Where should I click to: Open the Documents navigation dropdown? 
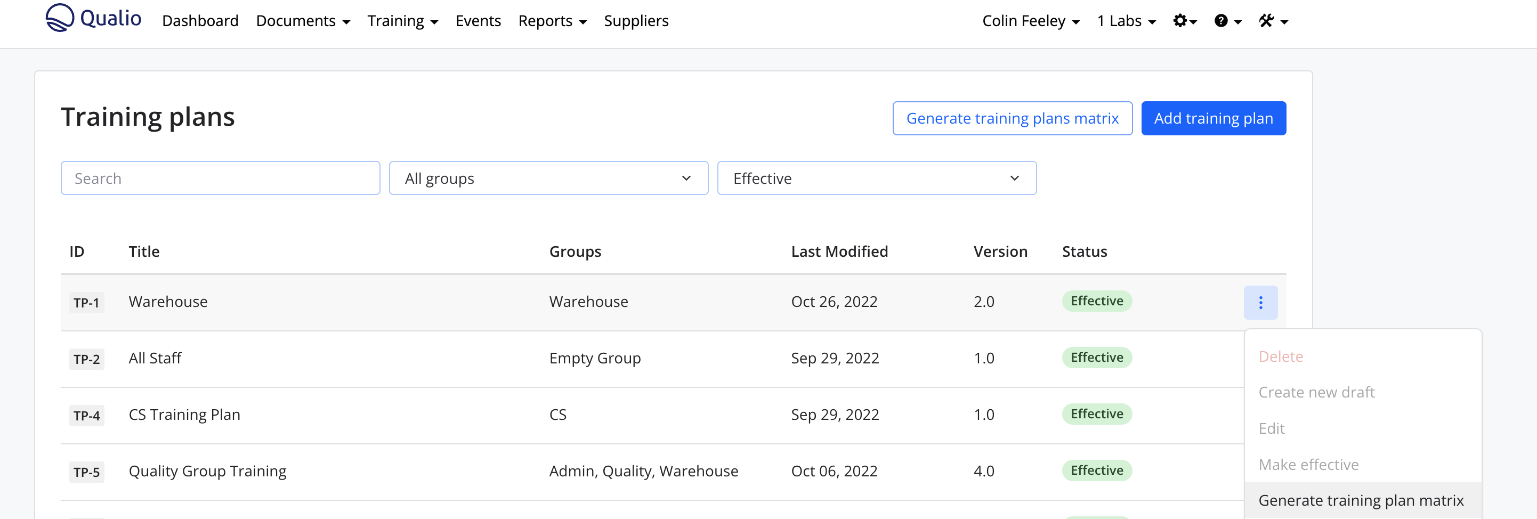pos(303,21)
